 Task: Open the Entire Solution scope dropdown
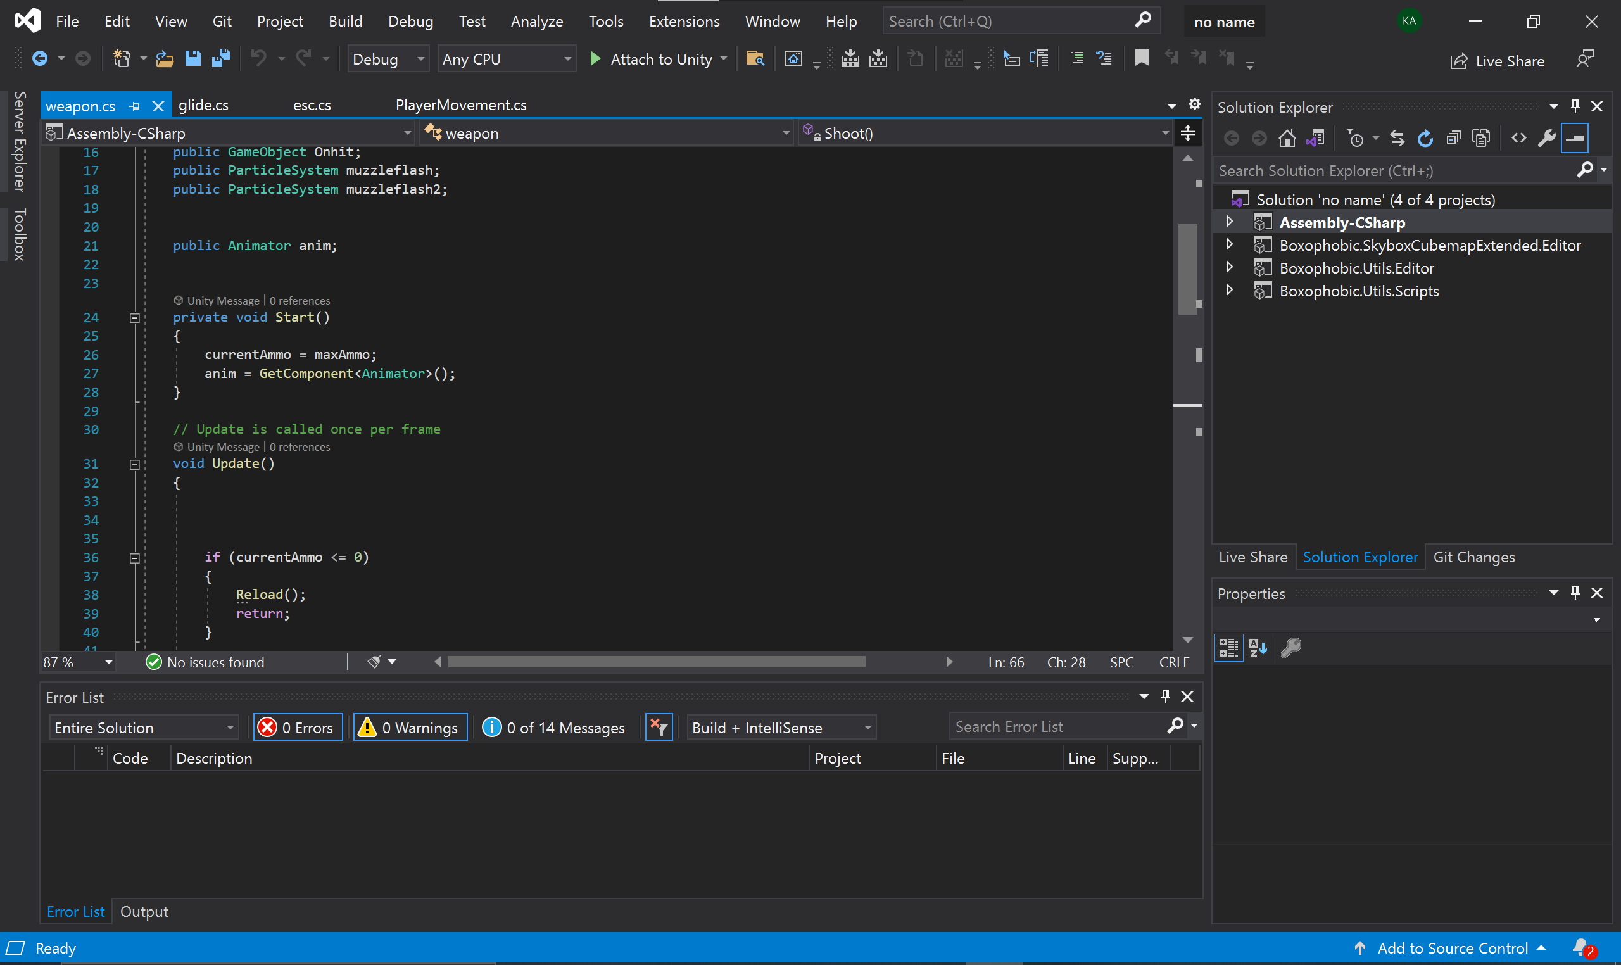[144, 727]
